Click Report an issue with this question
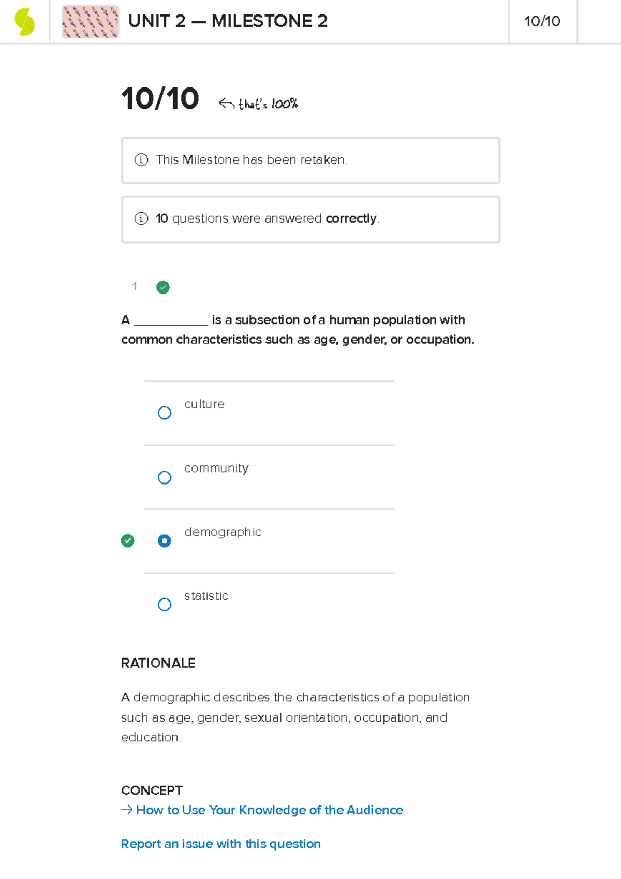Image resolution: width=621 pixels, height=879 pixels. (x=221, y=844)
